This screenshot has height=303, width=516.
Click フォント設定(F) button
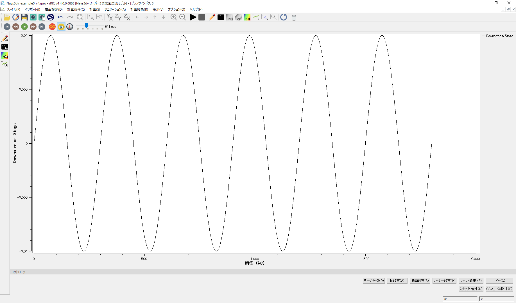coord(471,281)
